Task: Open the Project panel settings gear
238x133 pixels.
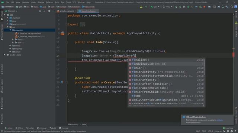Action: click(x=49, y=11)
